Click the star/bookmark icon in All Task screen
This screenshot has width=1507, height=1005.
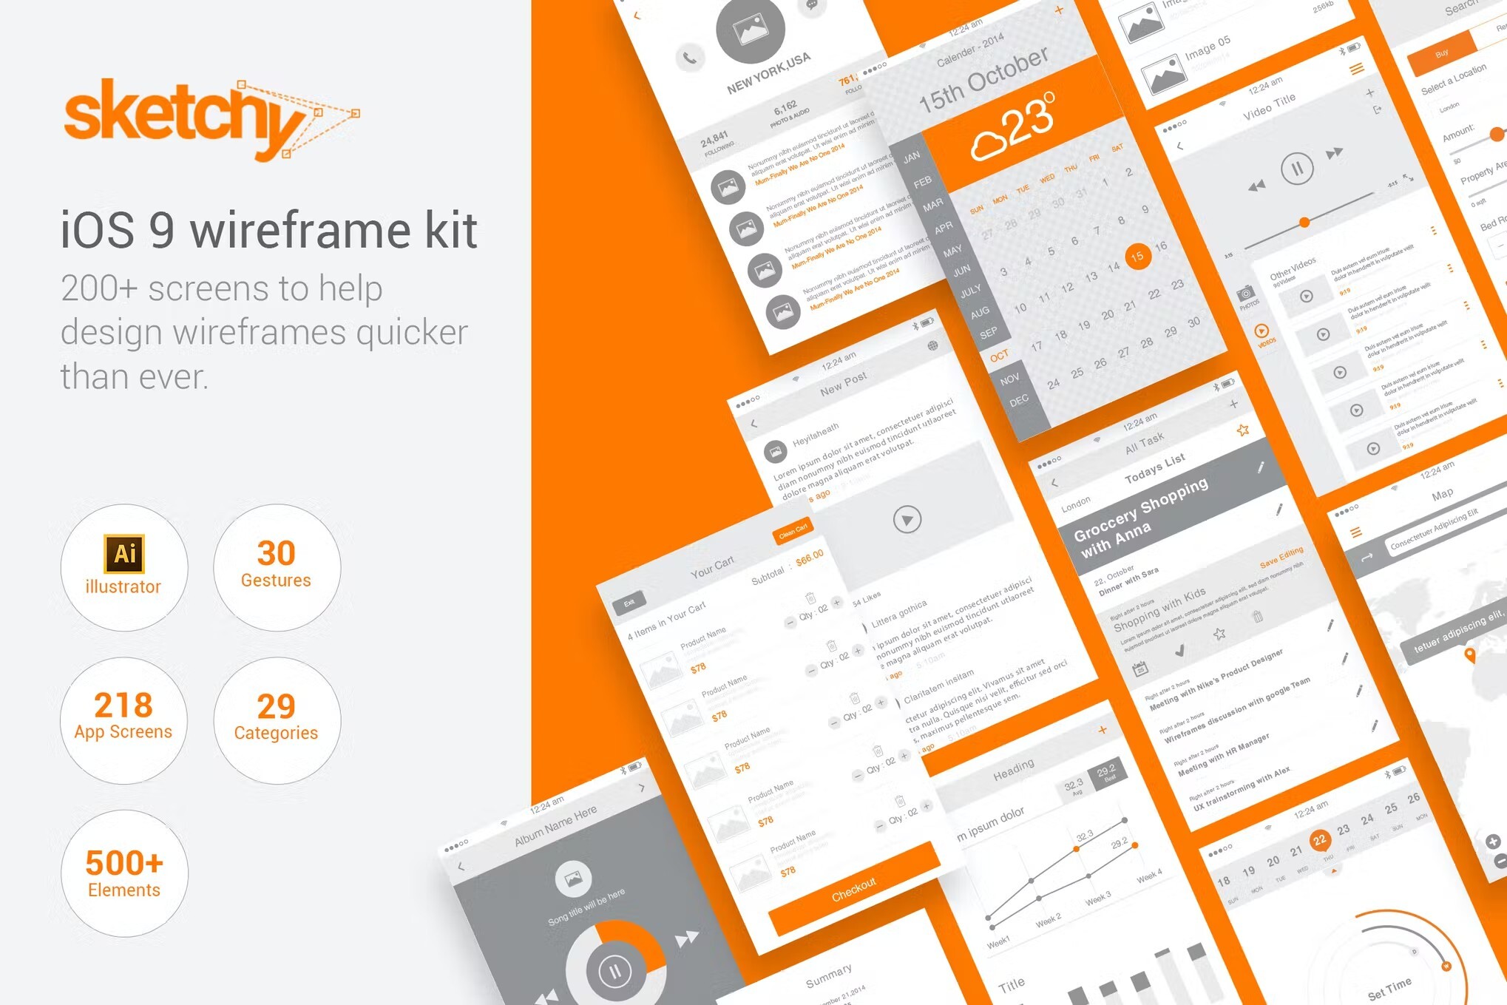(x=1236, y=430)
